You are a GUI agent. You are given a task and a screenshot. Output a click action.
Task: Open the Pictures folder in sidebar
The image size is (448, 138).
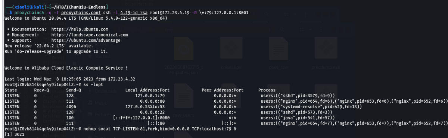pyautogui.click(x=101, y=113)
